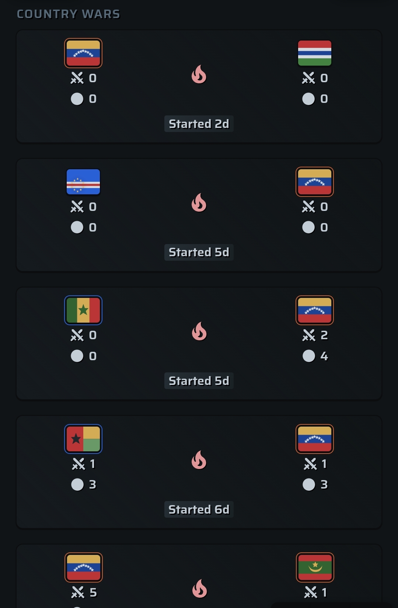This screenshot has height=608, width=398.
Task: Tap flame icon in the Senegal war card
Action: [x=199, y=331]
